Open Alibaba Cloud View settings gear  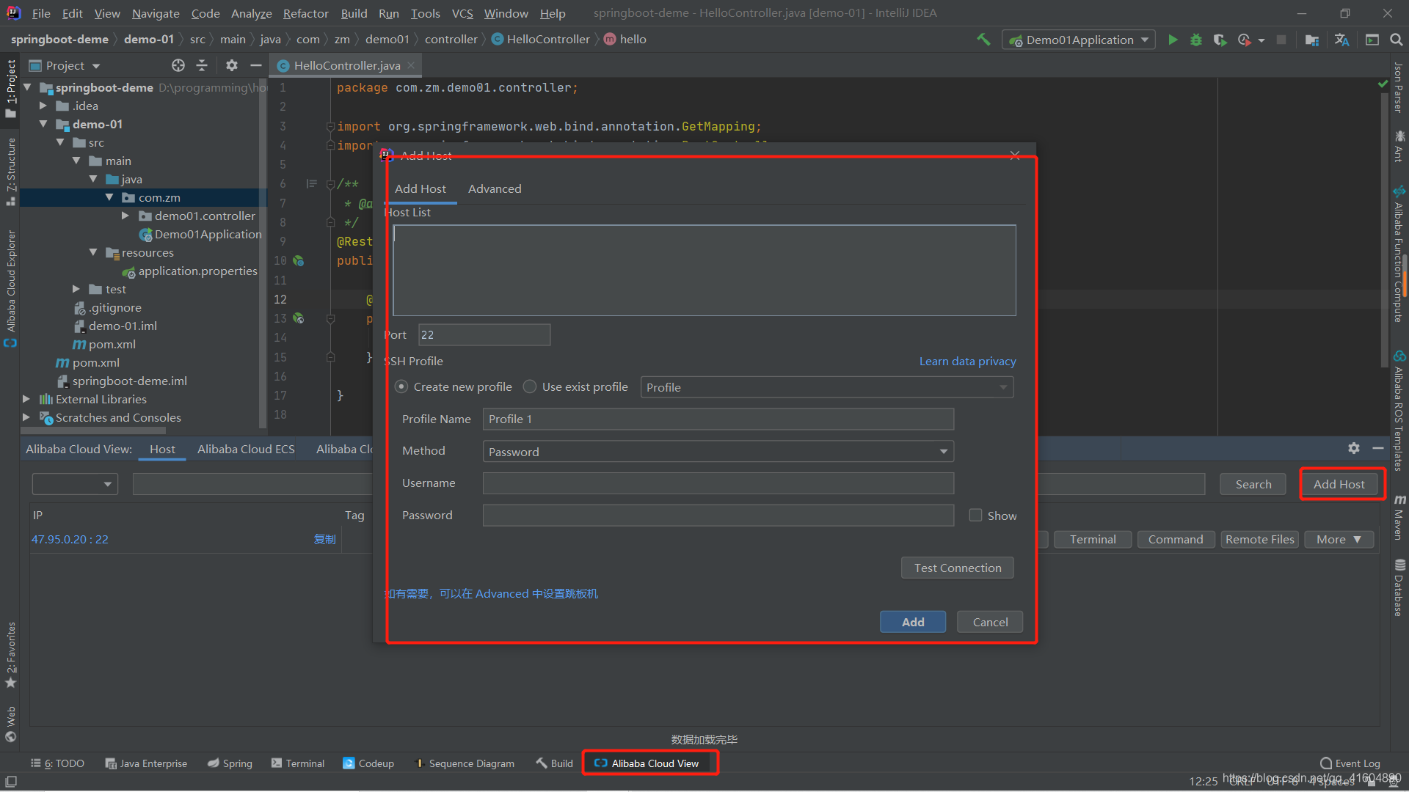click(x=1354, y=448)
